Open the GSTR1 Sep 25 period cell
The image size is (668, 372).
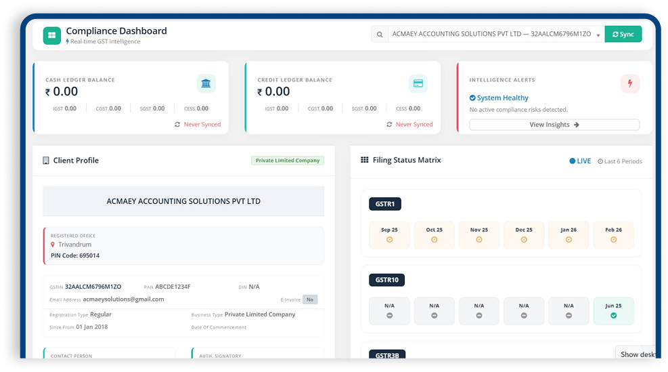(389, 235)
